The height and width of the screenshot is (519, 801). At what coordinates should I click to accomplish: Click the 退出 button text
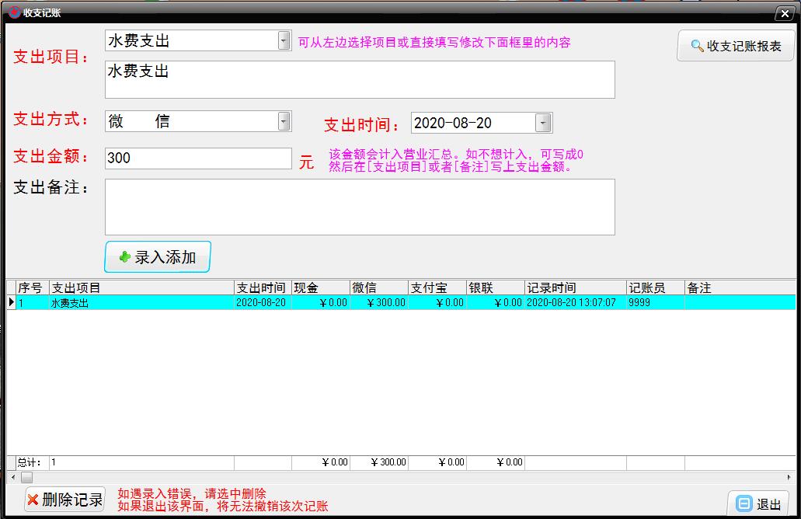pos(768,504)
